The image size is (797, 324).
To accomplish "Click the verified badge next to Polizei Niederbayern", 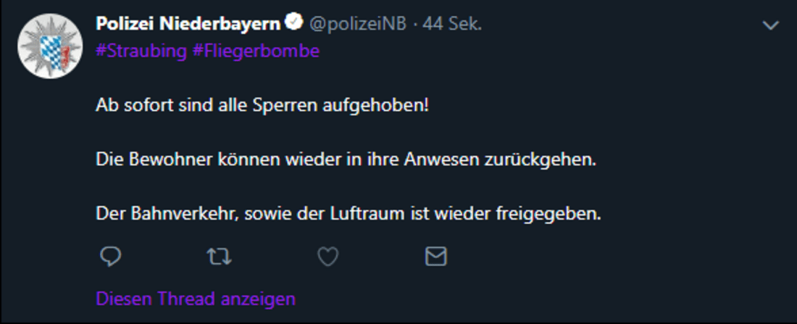I will (x=293, y=23).
